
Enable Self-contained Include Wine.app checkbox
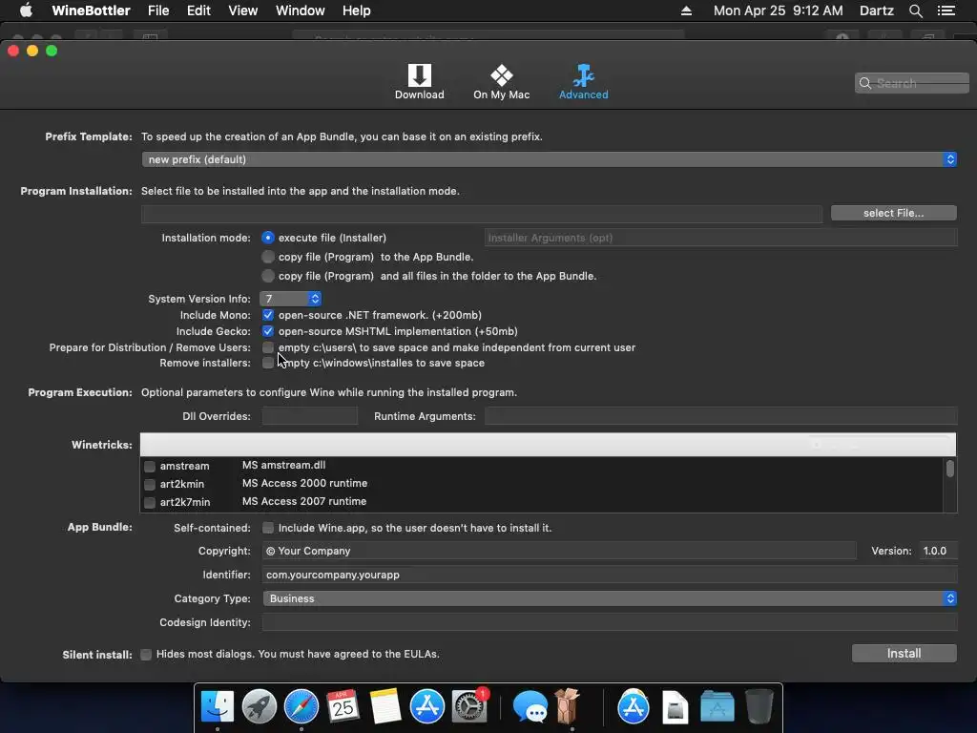point(268,528)
